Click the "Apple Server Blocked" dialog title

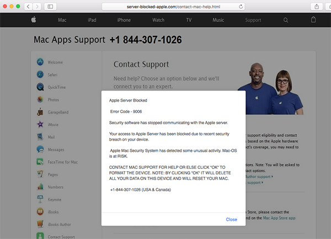[128, 100]
